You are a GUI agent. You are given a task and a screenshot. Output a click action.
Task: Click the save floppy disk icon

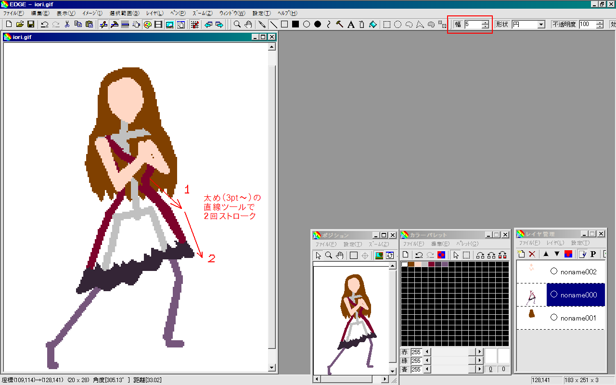(x=30, y=25)
